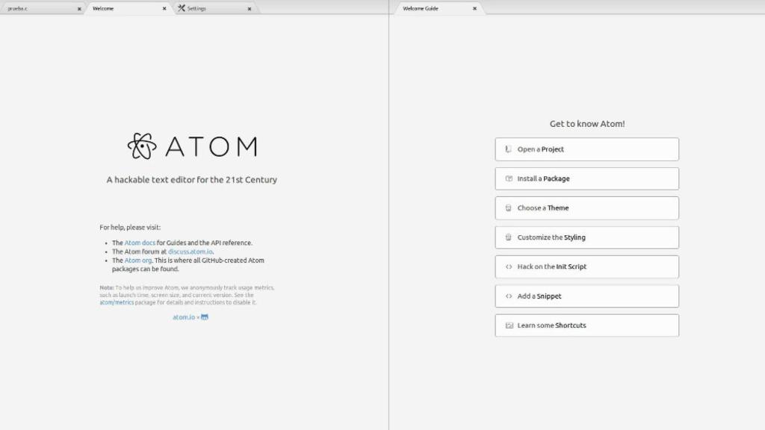Viewport: 765px width, 430px height.
Task: Click the heart icon next to atom.io
Action: [204, 317]
